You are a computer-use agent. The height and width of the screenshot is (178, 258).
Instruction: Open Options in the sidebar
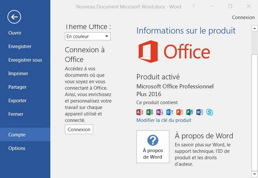tap(17, 148)
